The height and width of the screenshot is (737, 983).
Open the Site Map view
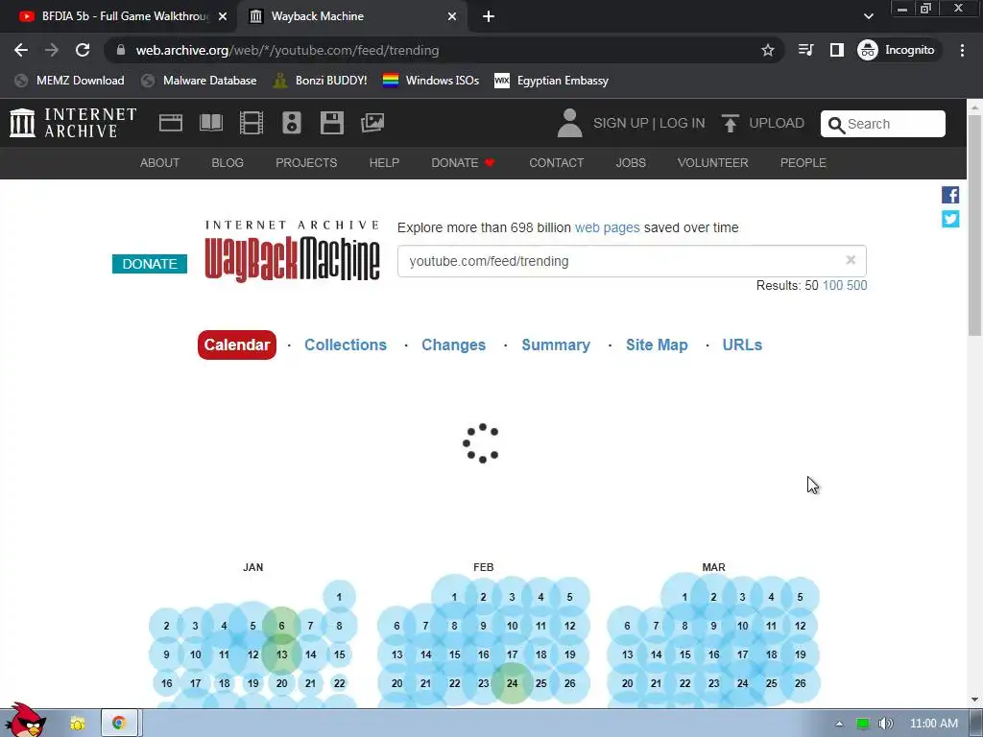tap(657, 345)
